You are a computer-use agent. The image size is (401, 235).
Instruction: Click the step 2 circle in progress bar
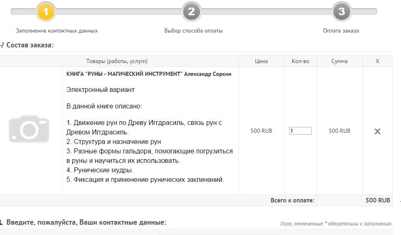[x=191, y=12]
